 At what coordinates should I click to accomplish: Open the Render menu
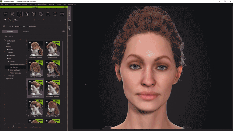[25, 4]
